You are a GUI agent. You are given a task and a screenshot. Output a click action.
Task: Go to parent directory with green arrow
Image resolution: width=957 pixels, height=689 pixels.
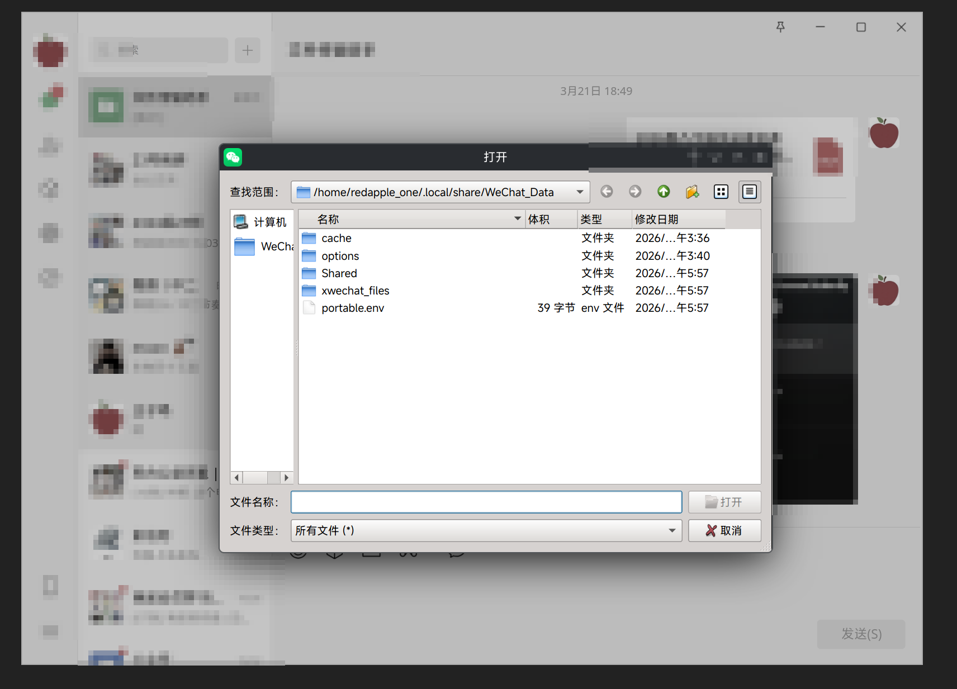[x=664, y=192]
